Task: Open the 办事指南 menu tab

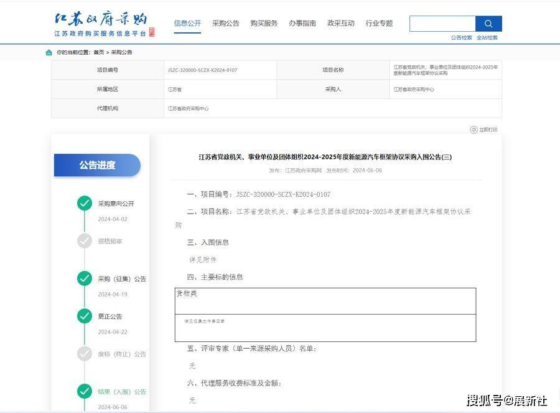Action: click(x=302, y=23)
